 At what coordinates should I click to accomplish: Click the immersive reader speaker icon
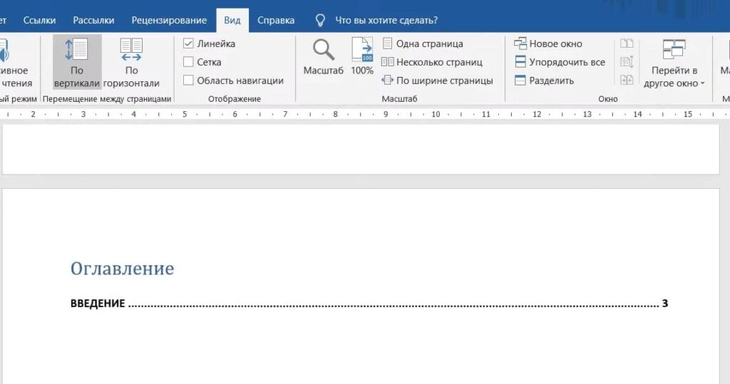click(x=4, y=51)
